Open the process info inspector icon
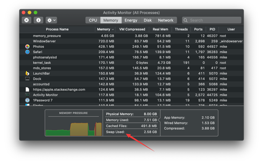Screen dimensions: 263x161 [x=39, y=20]
